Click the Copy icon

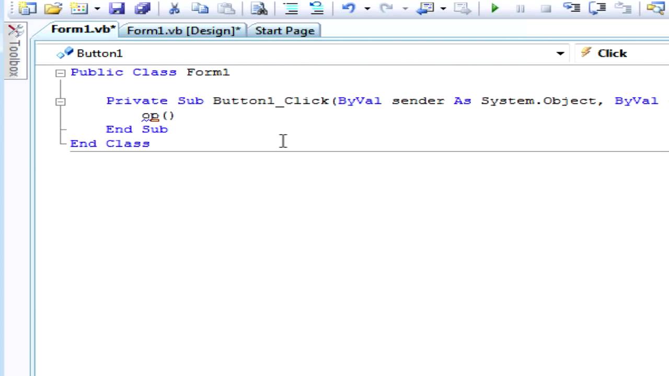(x=200, y=8)
